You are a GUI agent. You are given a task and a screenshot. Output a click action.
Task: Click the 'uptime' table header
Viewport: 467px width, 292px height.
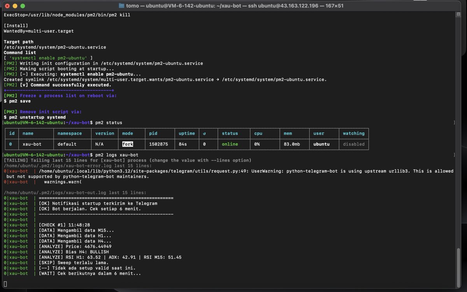tap(187, 133)
